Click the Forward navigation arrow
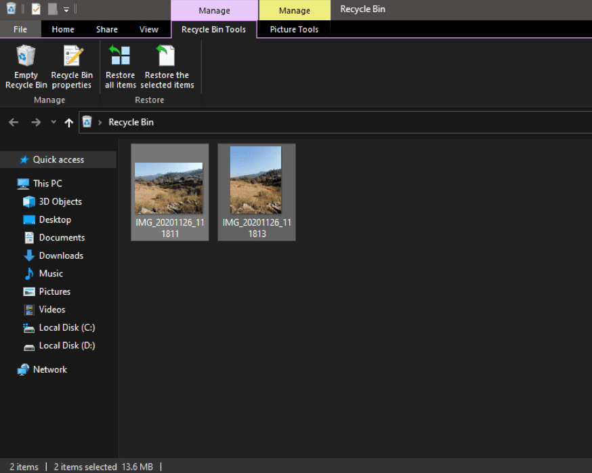 [x=36, y=122]
